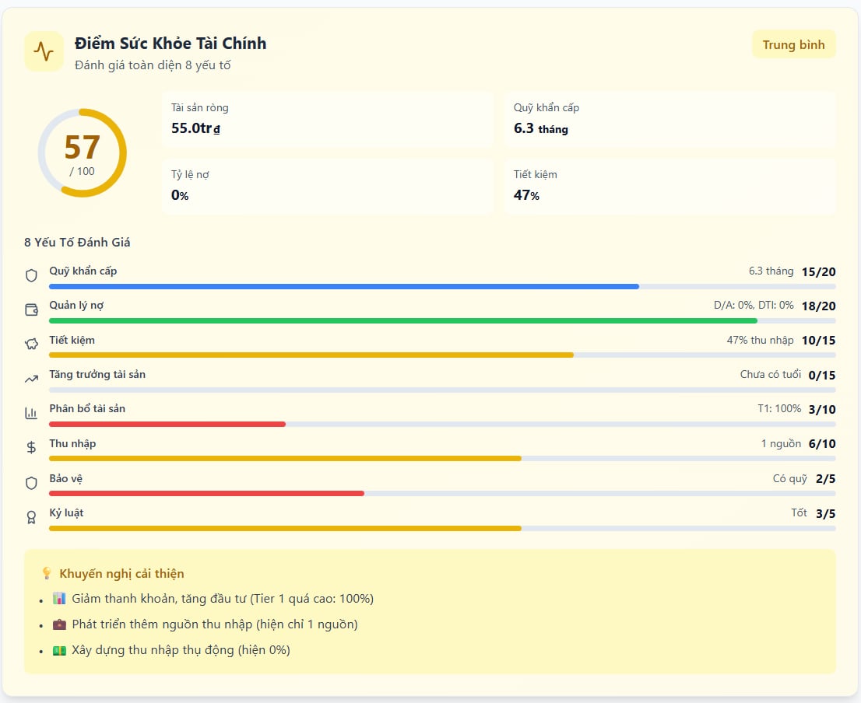Image resolution: width=861 pixels, height=703 pixels.
Task: Click the trending arrow icon for Tăng trưởng tài sản
Action: [x=31, y=379]
